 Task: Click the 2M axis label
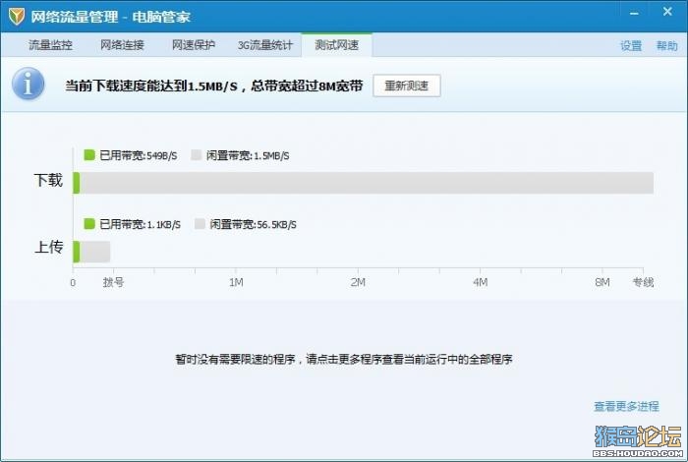(358, 282)
